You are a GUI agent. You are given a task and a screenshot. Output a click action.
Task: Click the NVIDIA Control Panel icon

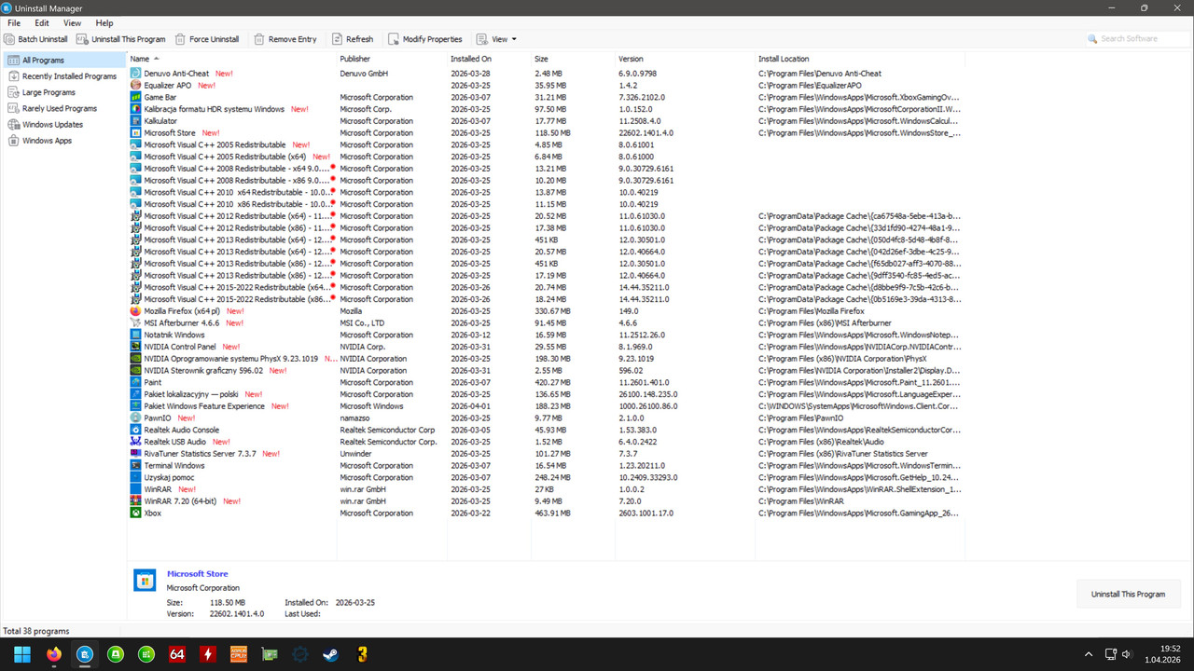[136, 347]
